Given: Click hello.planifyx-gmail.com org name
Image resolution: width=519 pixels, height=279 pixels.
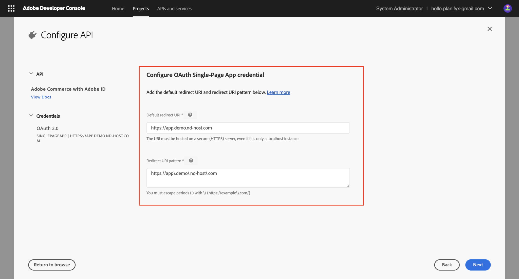Looking at the screenshot, I should [x=457, y=9].
